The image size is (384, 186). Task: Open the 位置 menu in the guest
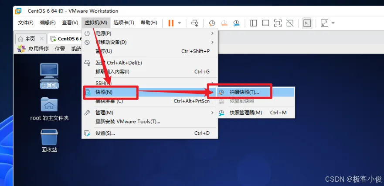[x=60, y=49]
